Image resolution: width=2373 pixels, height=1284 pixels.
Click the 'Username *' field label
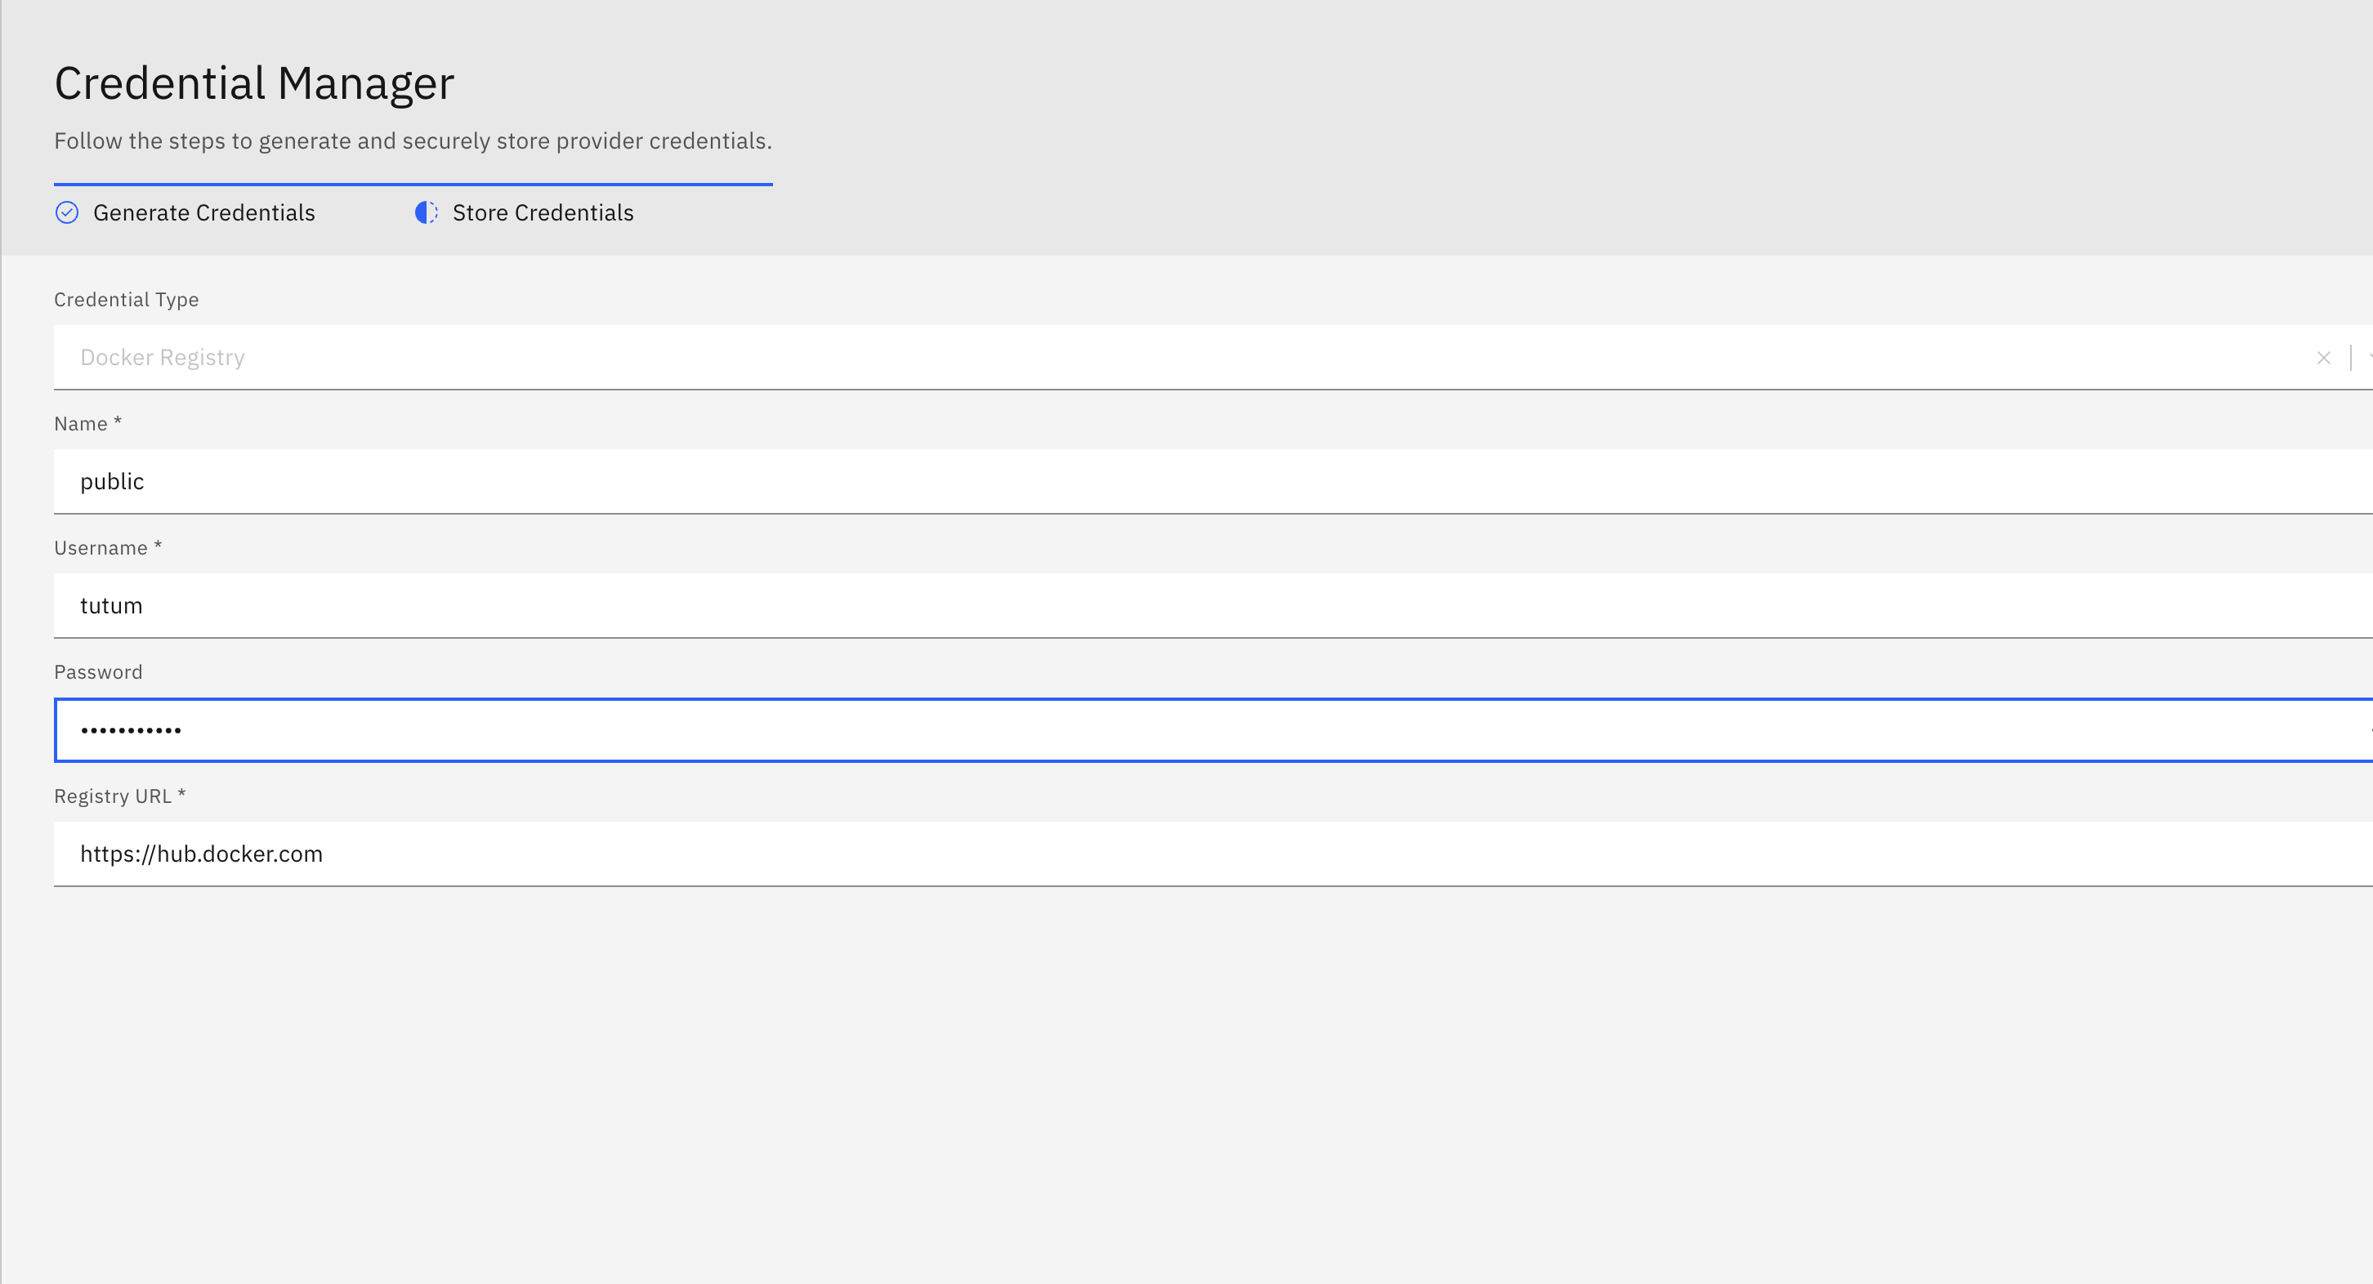(108, 548)
